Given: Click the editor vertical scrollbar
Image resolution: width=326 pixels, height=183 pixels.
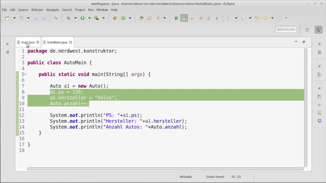Looking at the screenshot, I should click(x=306, y=108).
